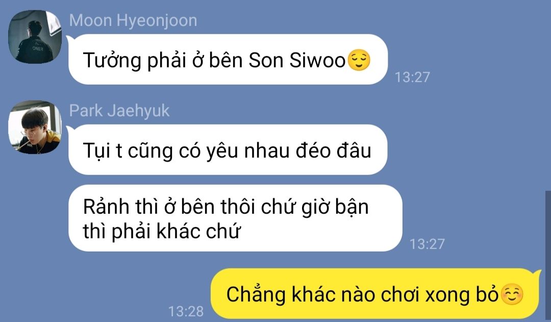Click the 13:27 timestamp beside Park Jaehyuk's last message
The image size is (551, 322).
tap(428, 244)
